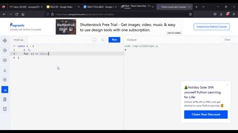
Task: Switch to REACT SYLLABUS Google Docs tab
Action: pos(98,7)
